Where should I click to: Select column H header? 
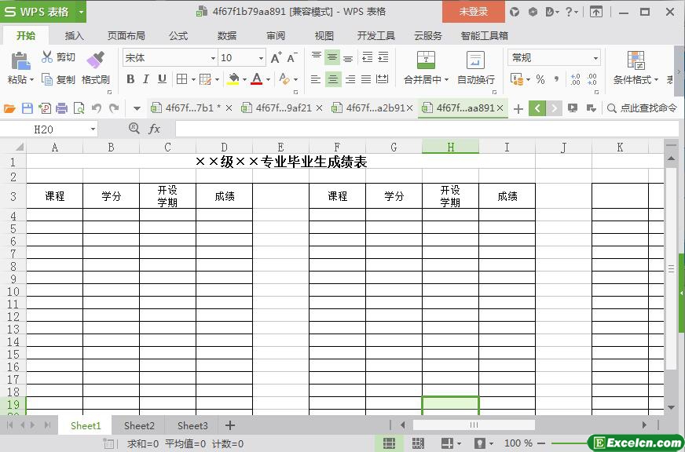coord(450,147)
